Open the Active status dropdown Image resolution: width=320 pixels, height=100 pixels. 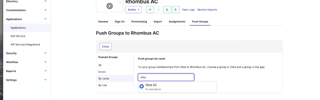(134, 10)
